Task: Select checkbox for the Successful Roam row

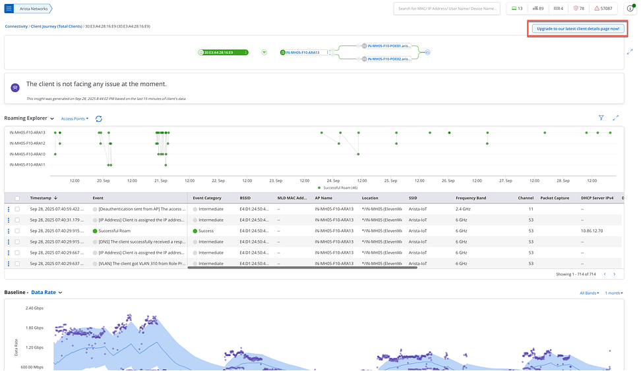Action: coord(17,231)
